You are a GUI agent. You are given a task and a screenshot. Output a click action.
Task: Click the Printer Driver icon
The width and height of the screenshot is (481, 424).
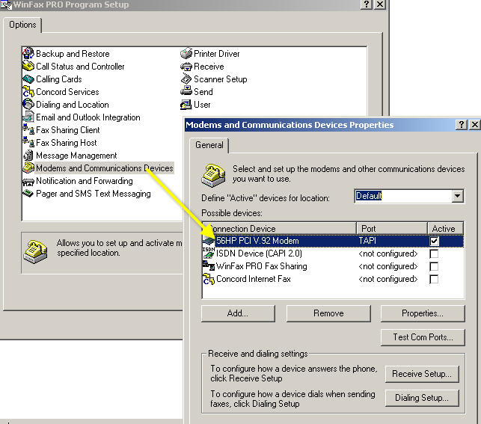click(x=186, y=53)
